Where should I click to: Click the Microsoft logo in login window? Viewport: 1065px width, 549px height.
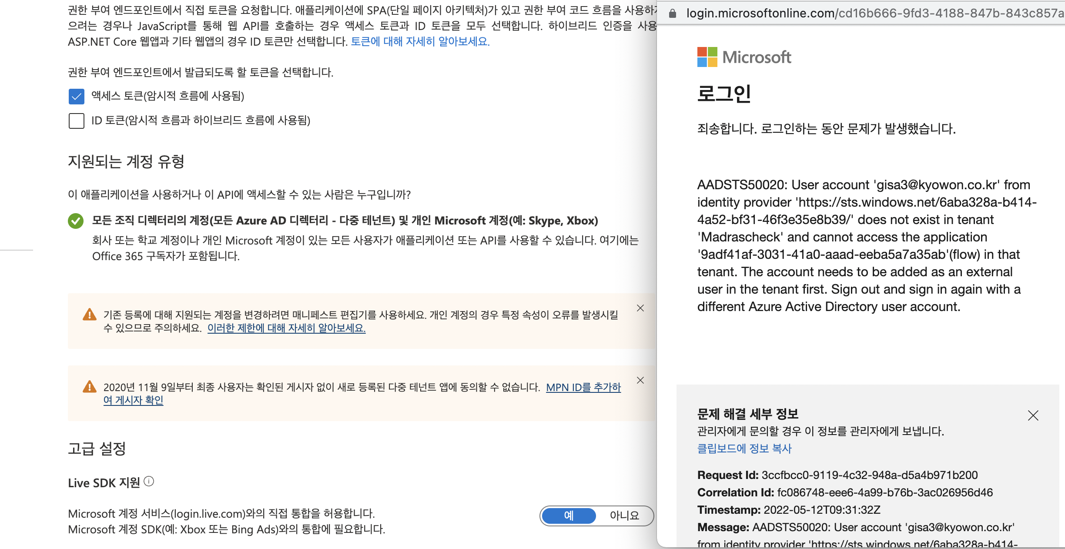tap(744, 57)
